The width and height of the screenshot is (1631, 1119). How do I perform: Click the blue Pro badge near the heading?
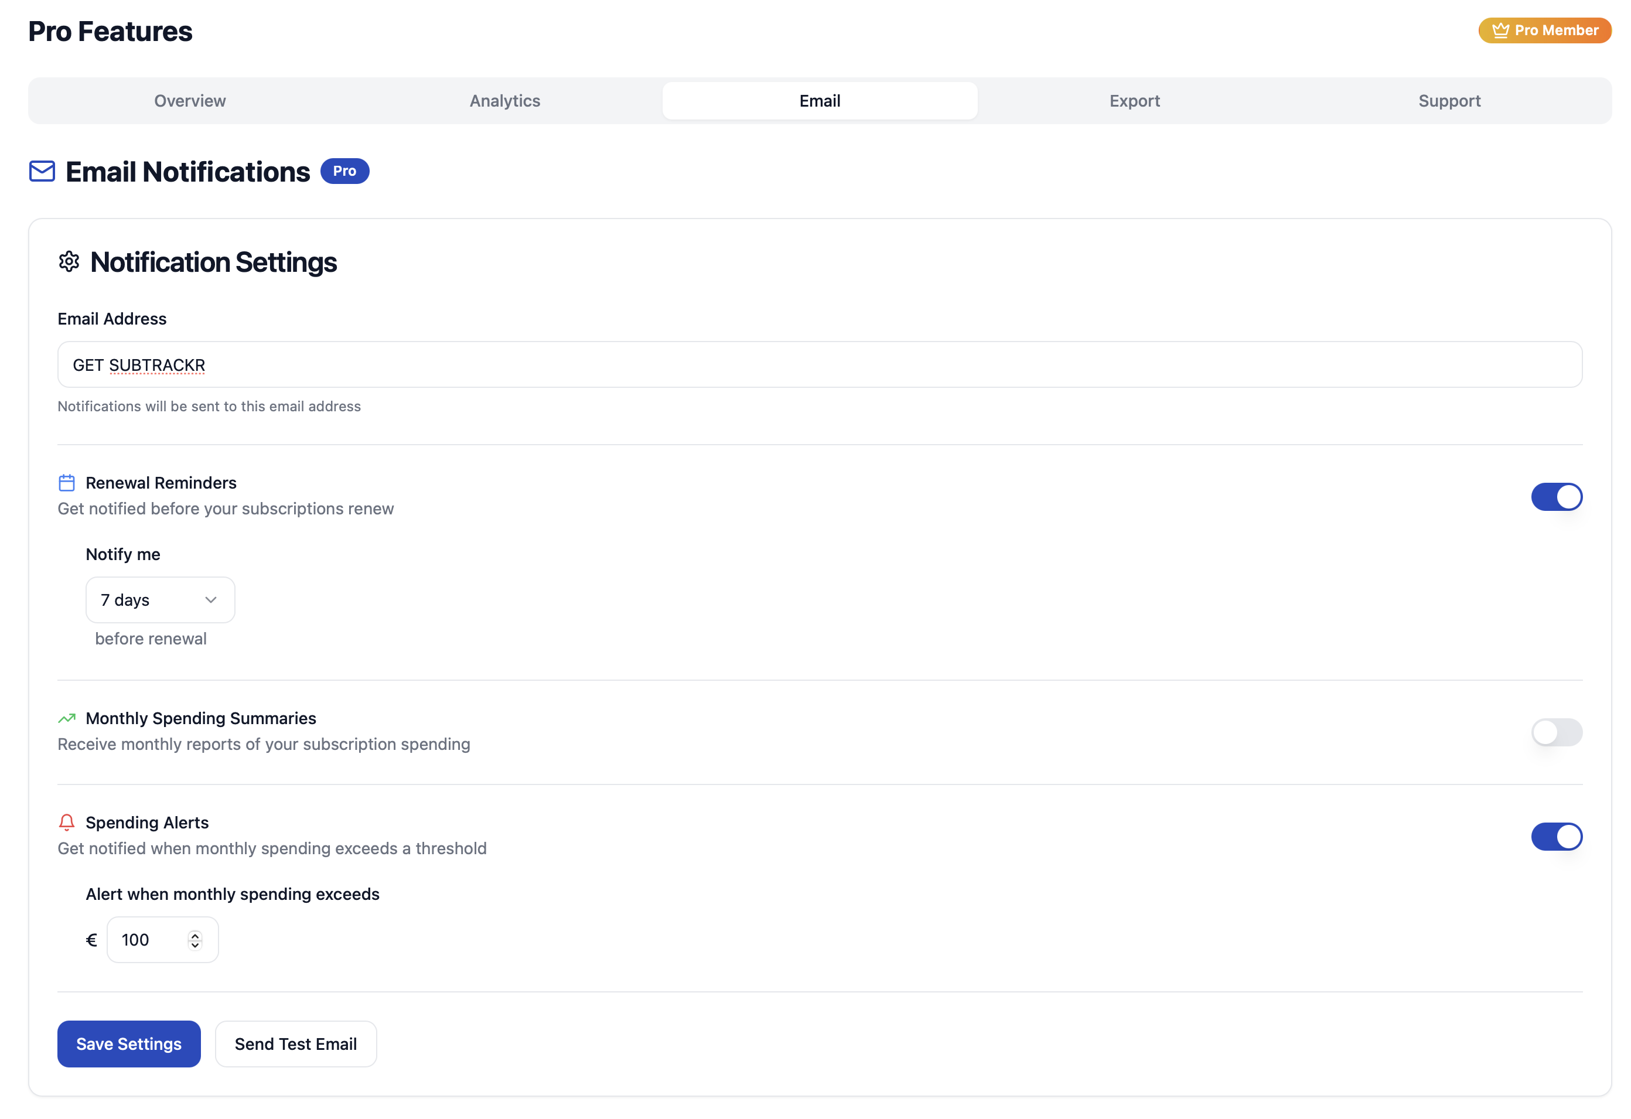coord(344,170)
